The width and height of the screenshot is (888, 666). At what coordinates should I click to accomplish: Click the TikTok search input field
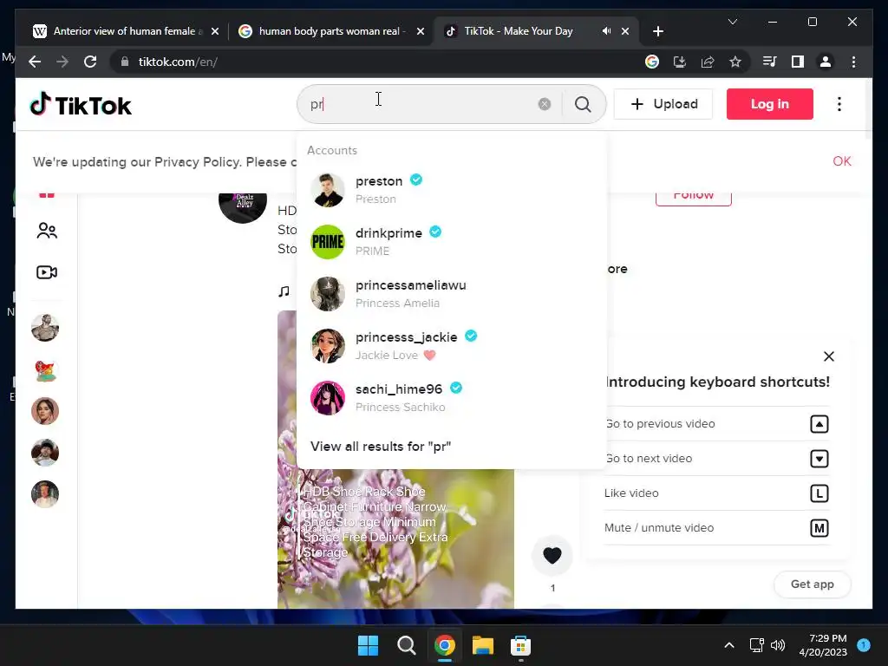pos(419,104)
